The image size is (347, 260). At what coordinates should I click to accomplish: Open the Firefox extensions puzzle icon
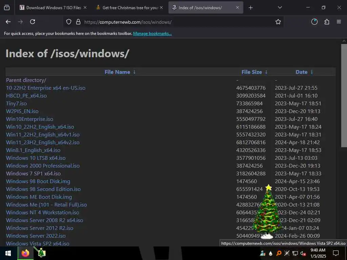[x=327, y=22]
